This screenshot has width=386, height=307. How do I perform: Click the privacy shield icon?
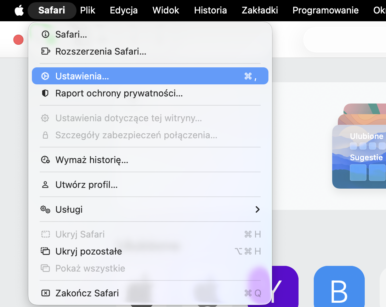click(45, 93)
